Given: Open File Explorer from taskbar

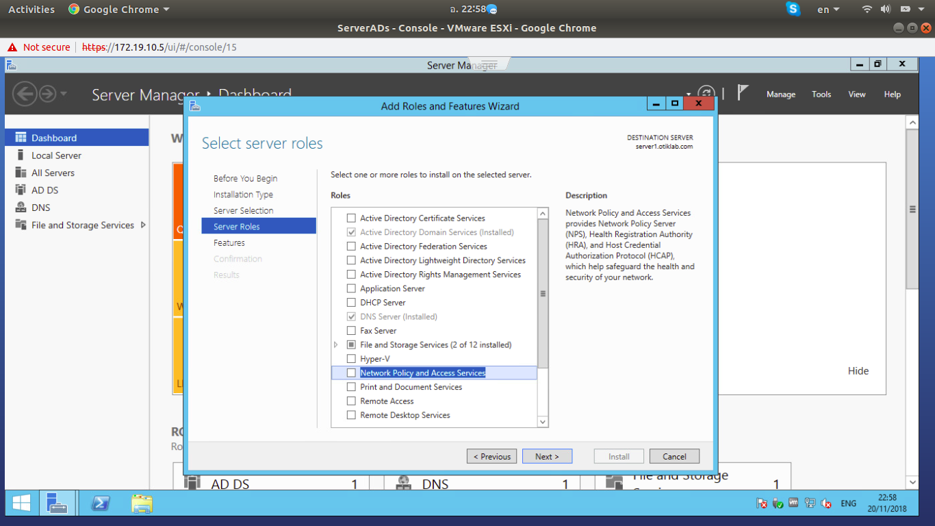Looking at the screenshot, I should tap(142, 504).
